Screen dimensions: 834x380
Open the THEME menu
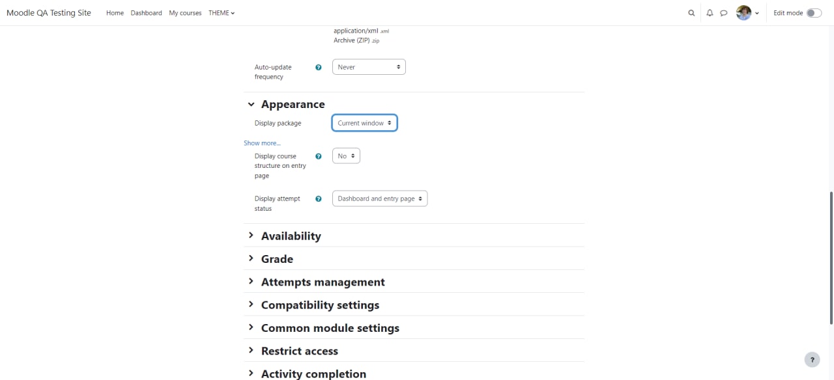coord(222,13)
